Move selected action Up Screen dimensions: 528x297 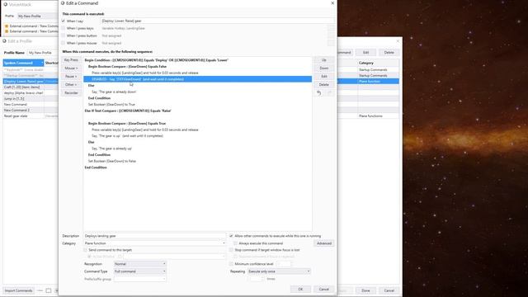point(324,60)
